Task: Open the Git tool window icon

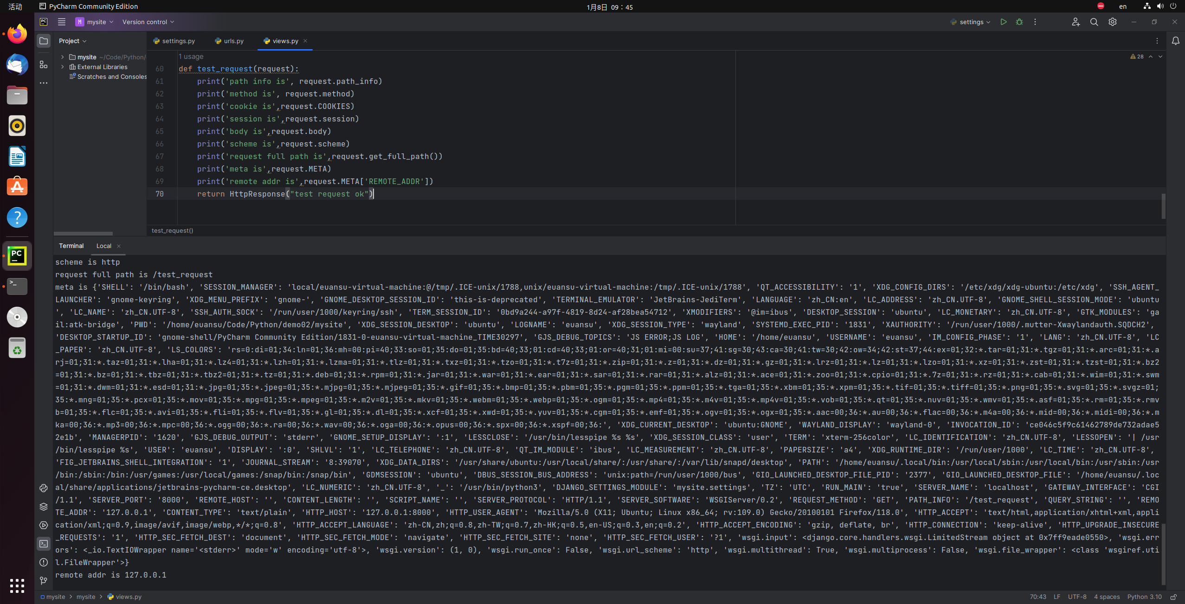Action: click(44, 580)
